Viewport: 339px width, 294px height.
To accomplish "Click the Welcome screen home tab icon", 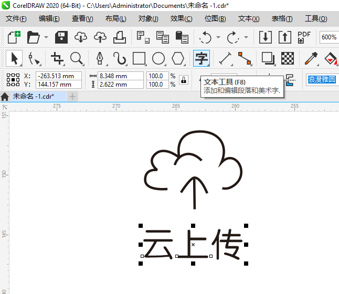I will point(5,97).
